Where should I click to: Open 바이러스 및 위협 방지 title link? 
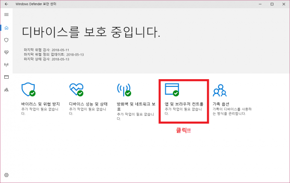41,104
